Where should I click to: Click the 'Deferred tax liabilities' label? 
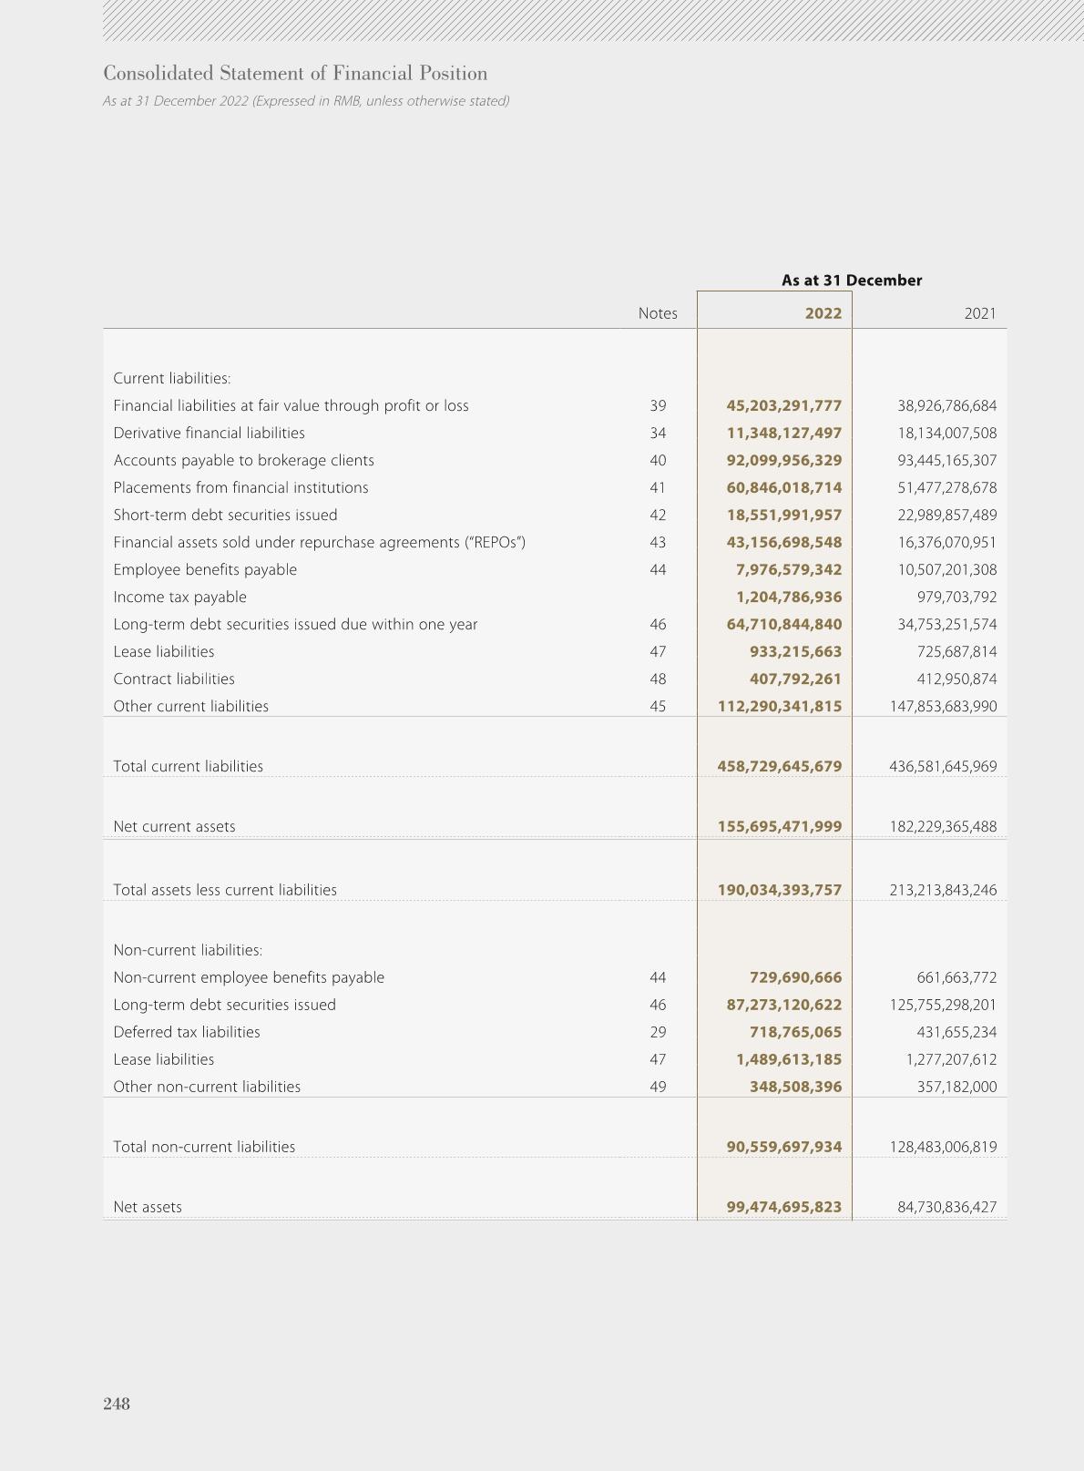point(186,1032)
